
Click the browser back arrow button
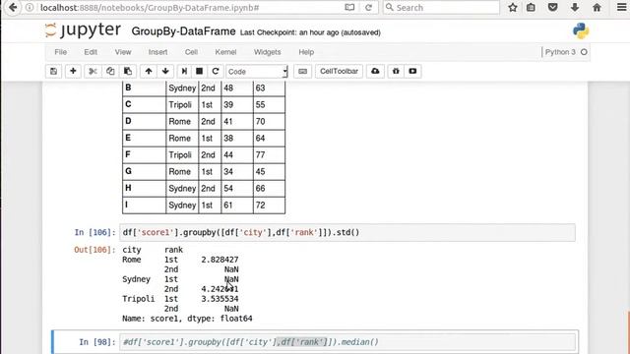point(13,7)
